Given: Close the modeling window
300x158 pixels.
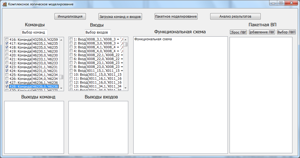Looking at the screenshot, I should [x=291, y=3].
